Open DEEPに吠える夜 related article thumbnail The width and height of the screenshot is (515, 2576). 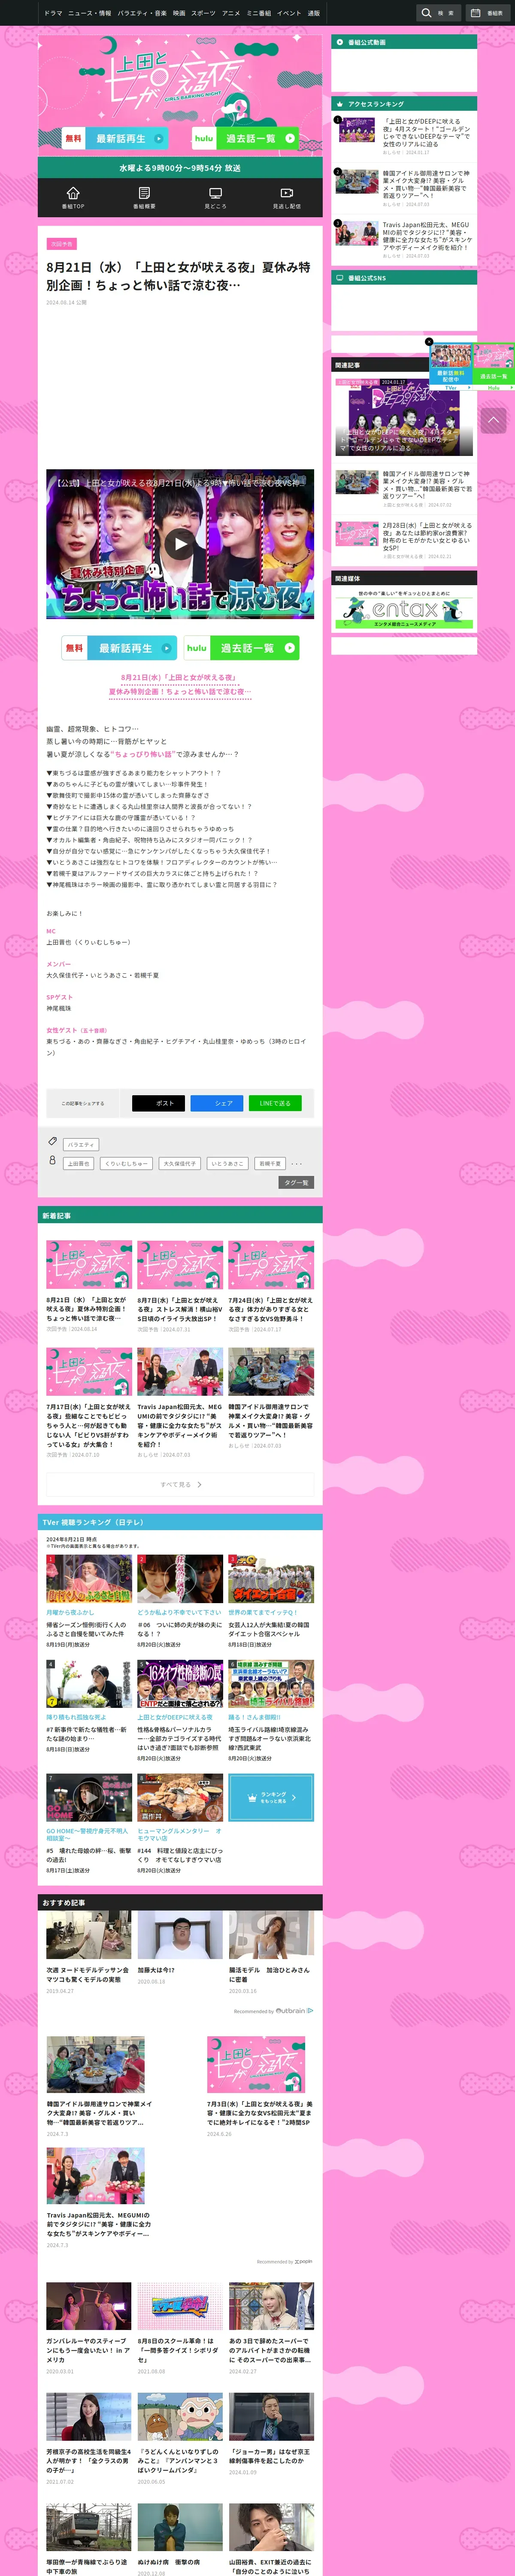pos(404,416)
